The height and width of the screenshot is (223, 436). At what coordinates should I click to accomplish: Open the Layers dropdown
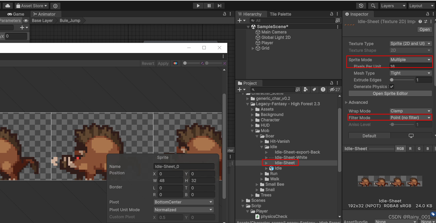coord(393,6)
